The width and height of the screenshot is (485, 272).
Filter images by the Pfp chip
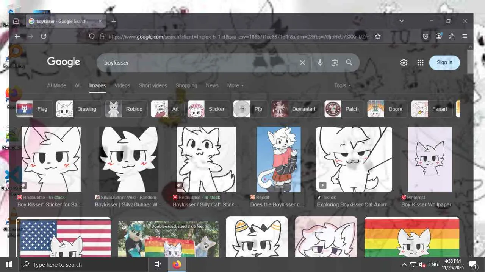(x=250, y=109)
